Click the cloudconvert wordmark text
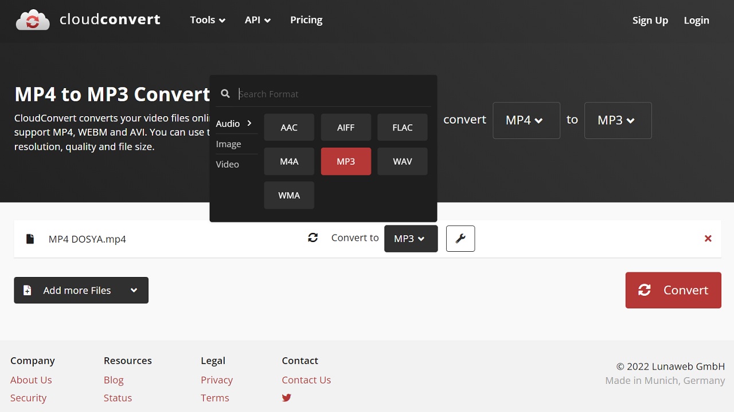 pos(110,19)
